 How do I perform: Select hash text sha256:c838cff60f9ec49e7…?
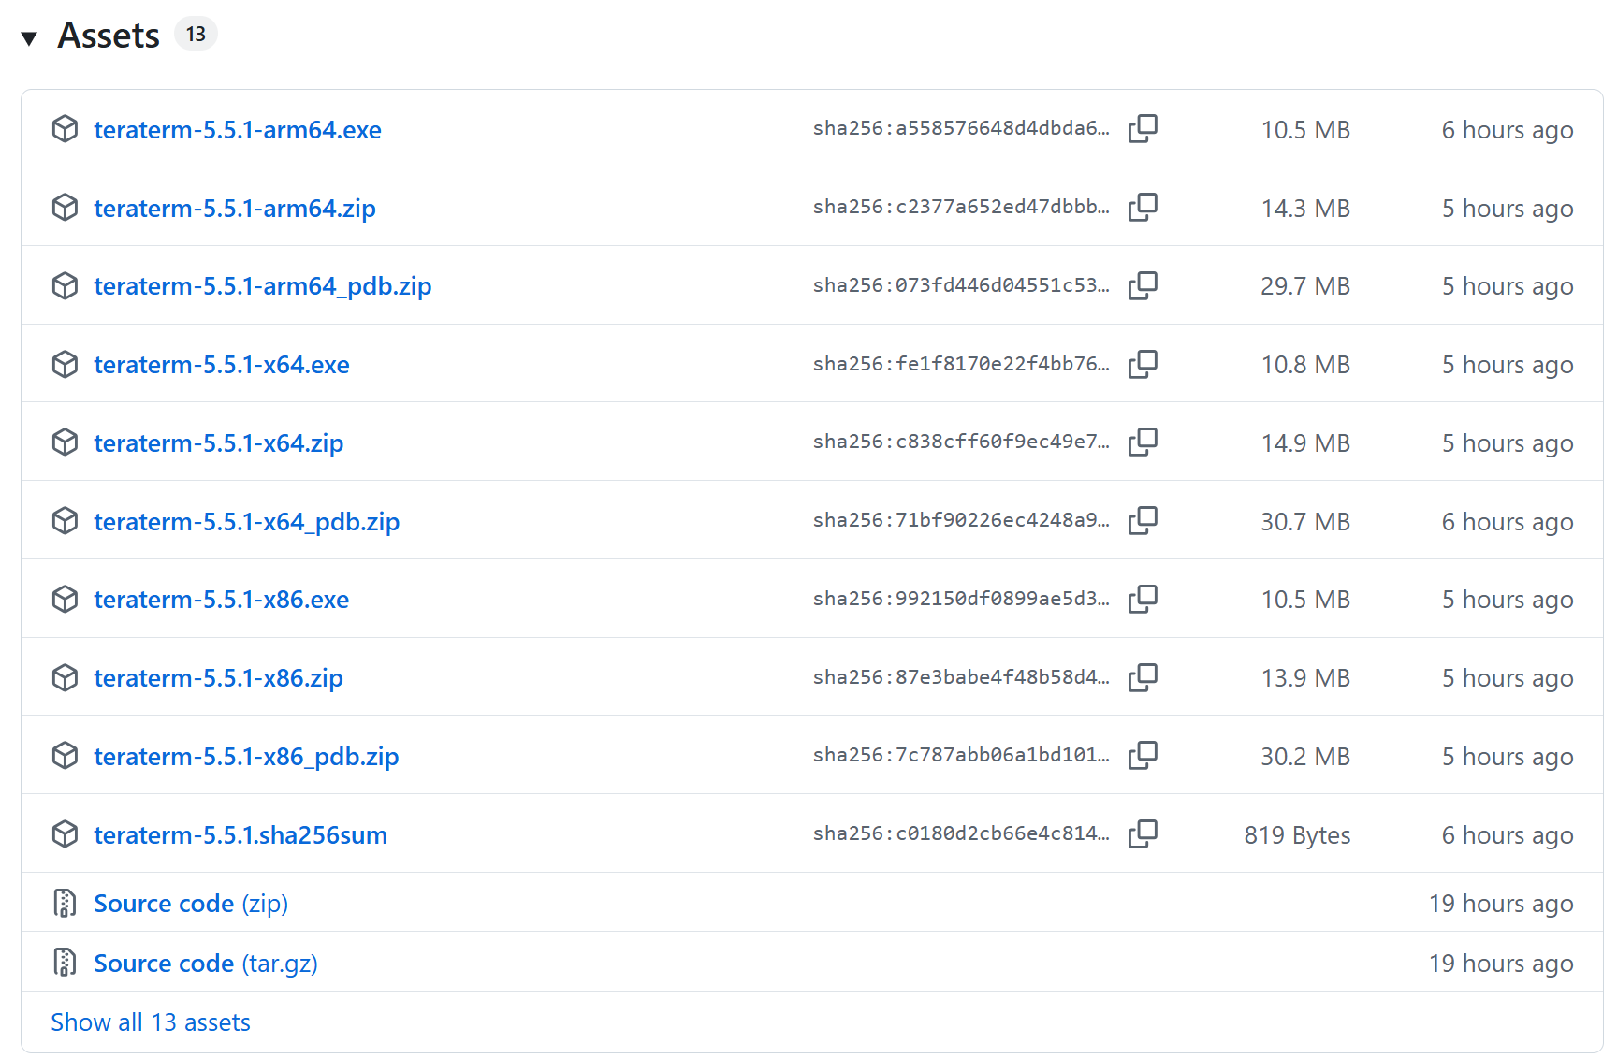961,442
